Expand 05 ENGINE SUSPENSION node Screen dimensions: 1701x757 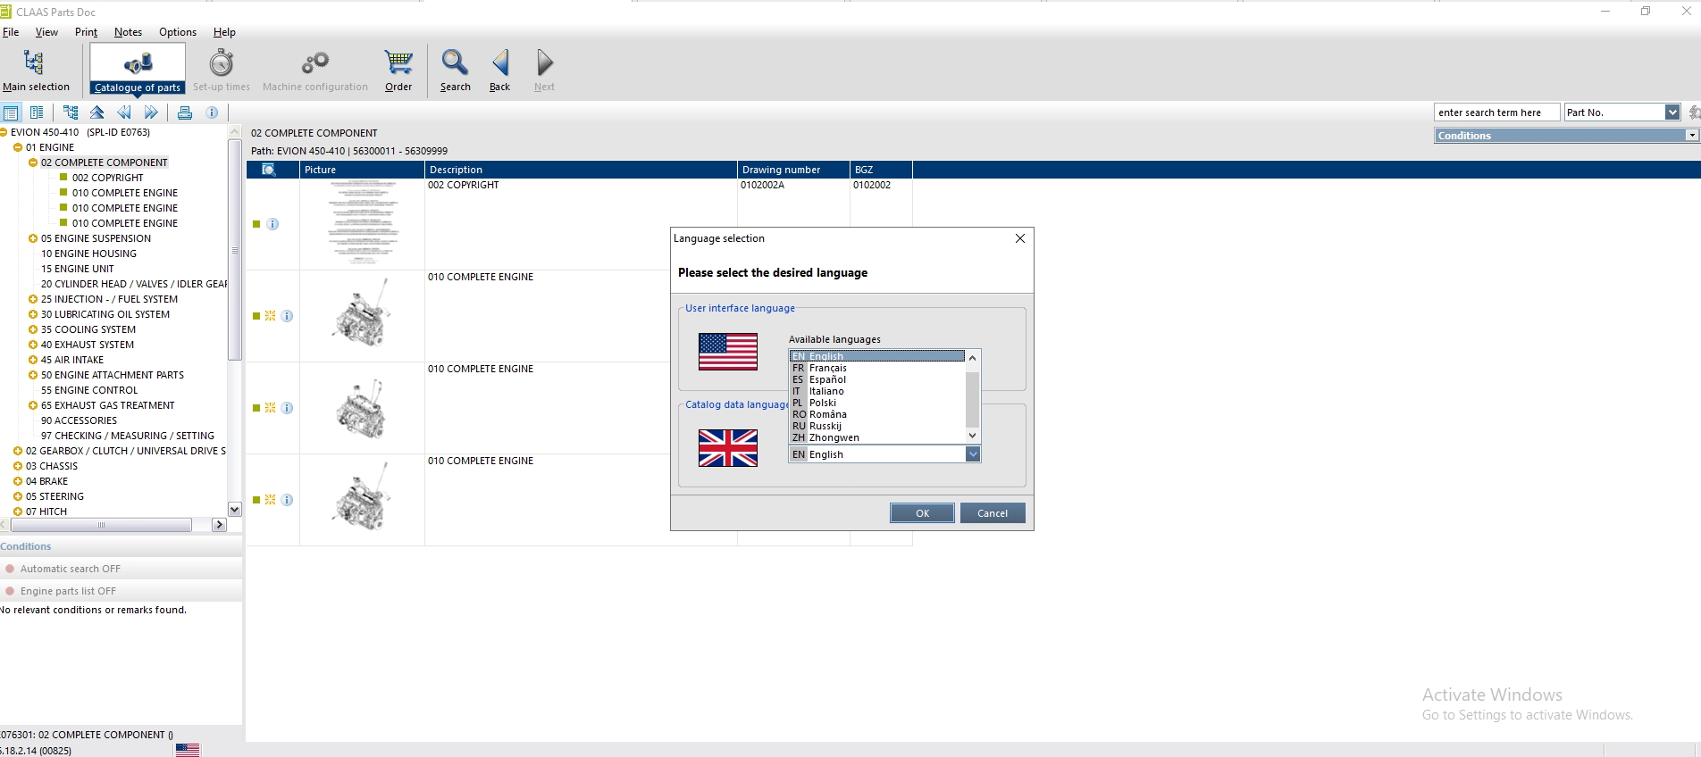(x=33, y=238)
